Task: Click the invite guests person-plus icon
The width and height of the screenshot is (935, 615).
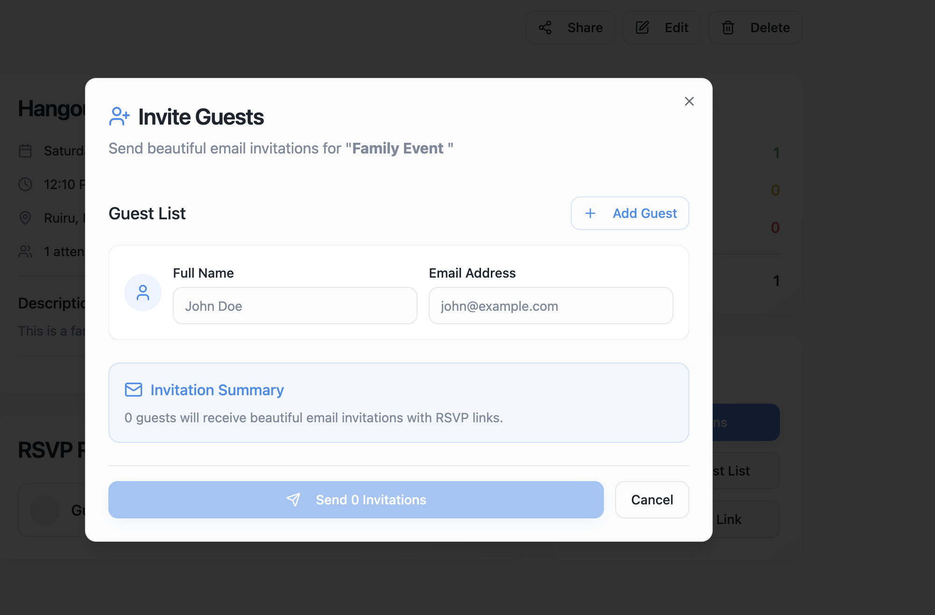Action: 119,117
